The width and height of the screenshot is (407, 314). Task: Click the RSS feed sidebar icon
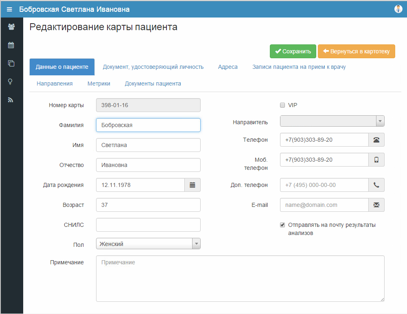point(11,100)
